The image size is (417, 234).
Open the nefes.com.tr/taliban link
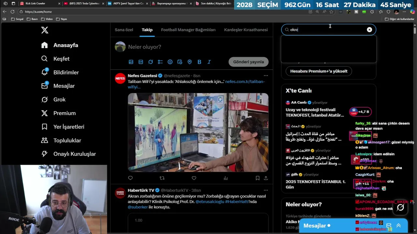point(245,82)
